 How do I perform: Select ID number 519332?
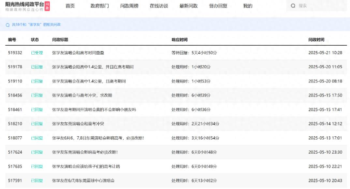click(x=15, y=53)
